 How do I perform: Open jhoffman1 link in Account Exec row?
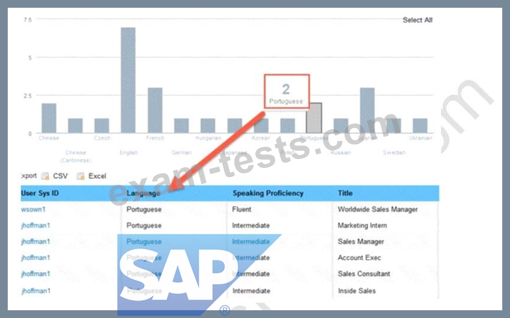(36, 258)
